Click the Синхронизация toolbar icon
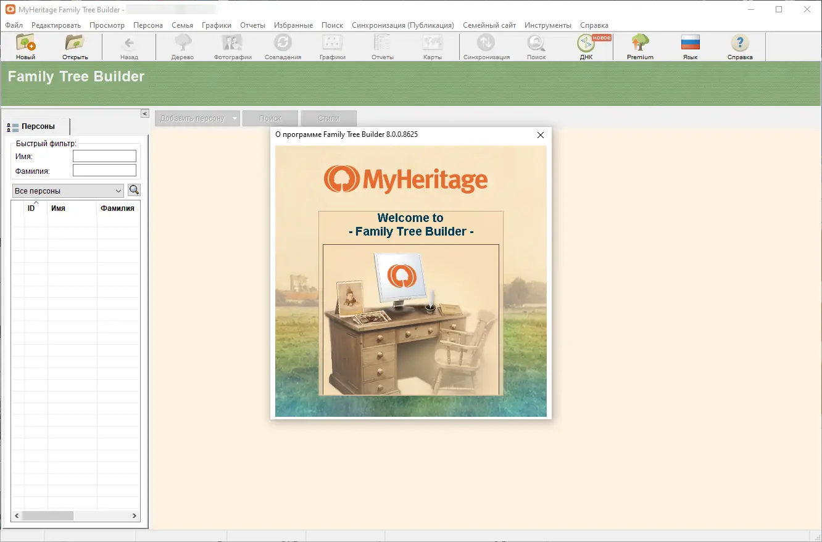 coord(486,44)
